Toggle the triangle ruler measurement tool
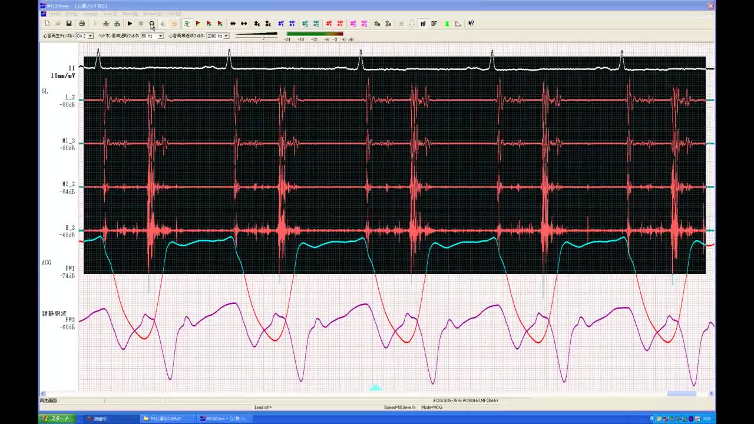This screenshot has width=754, height=424. [x=458, y=24]
